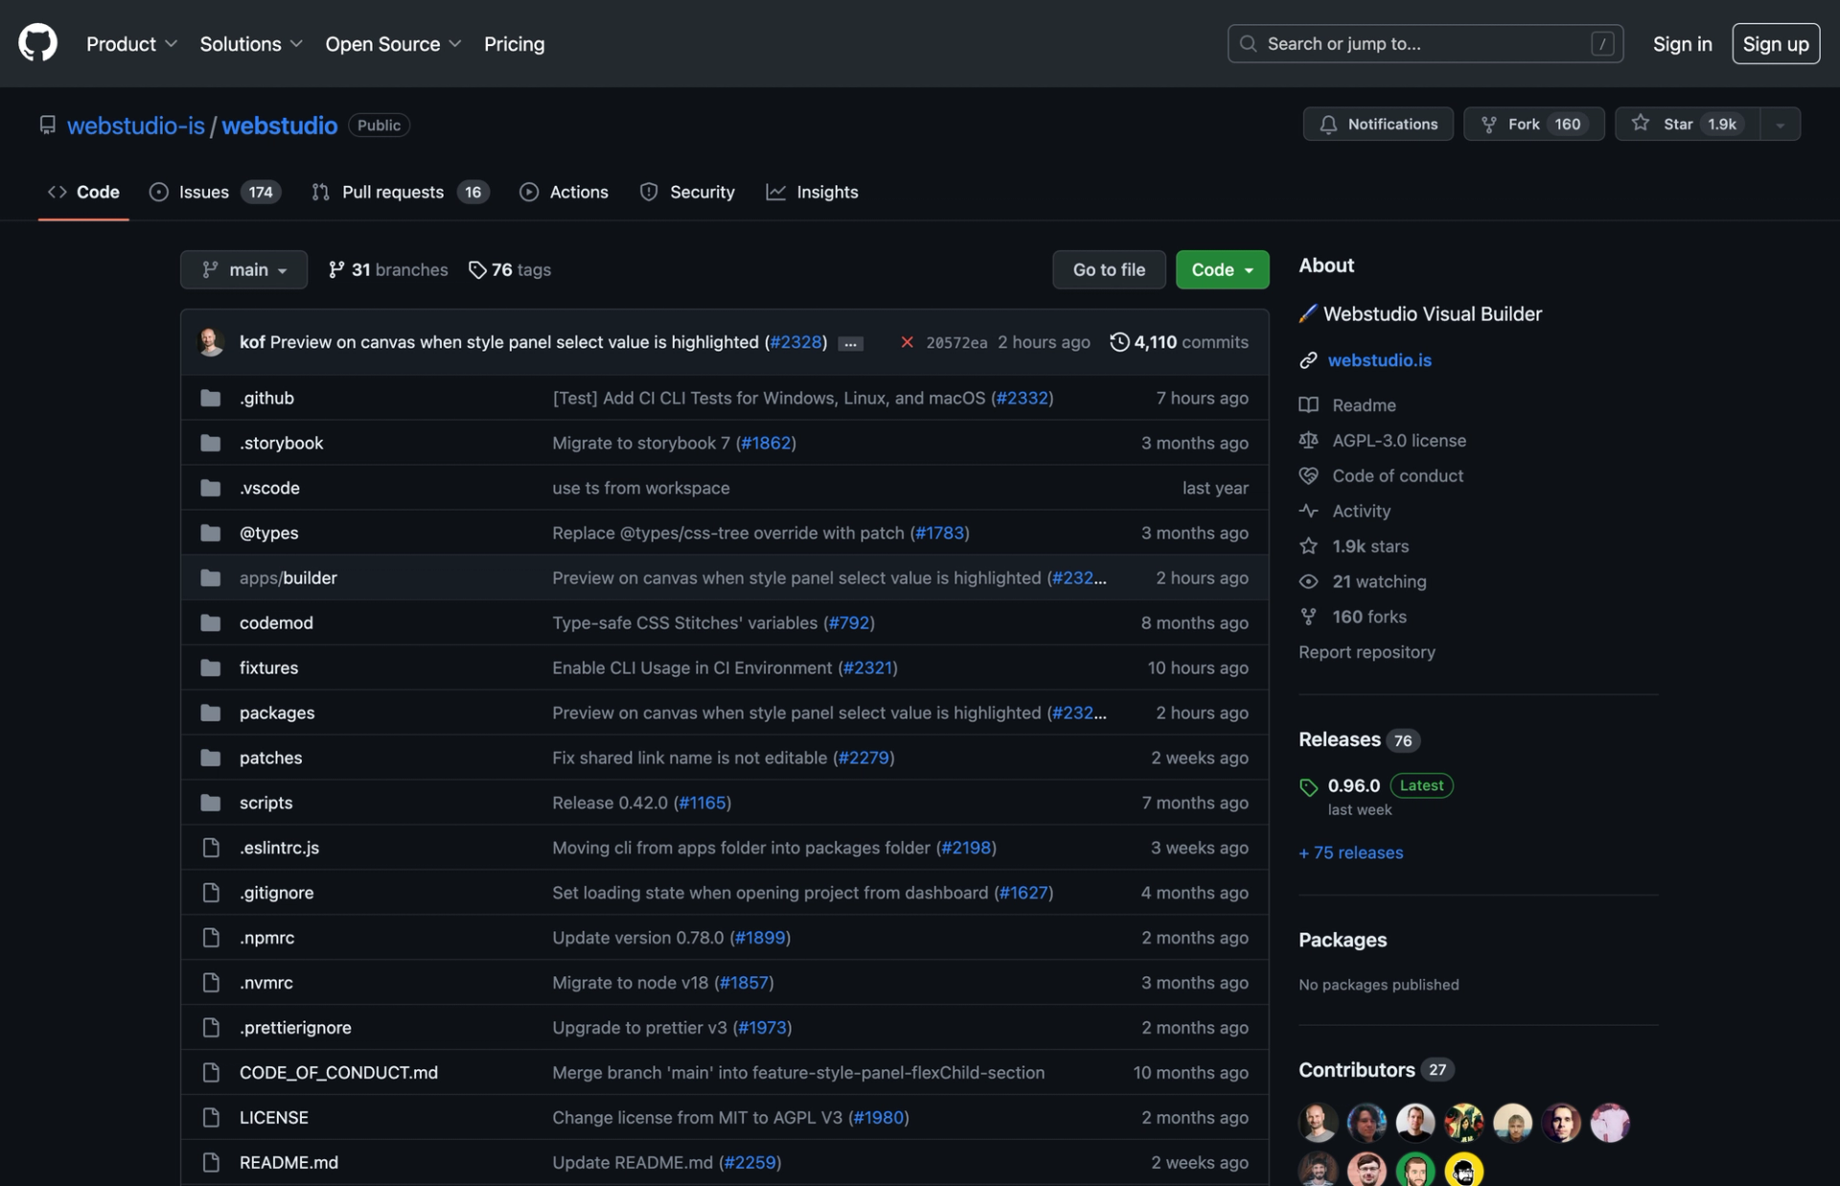Click the Notifications bell icon

(1327, 124)
